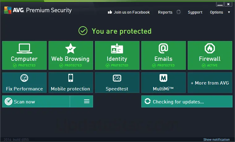Close the AVG window
The image size is (235, 142).
click(228, 4)
